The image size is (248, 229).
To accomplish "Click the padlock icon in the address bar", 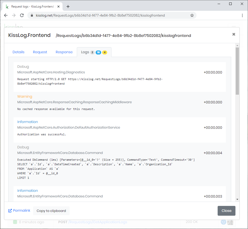I will (32, 15).
